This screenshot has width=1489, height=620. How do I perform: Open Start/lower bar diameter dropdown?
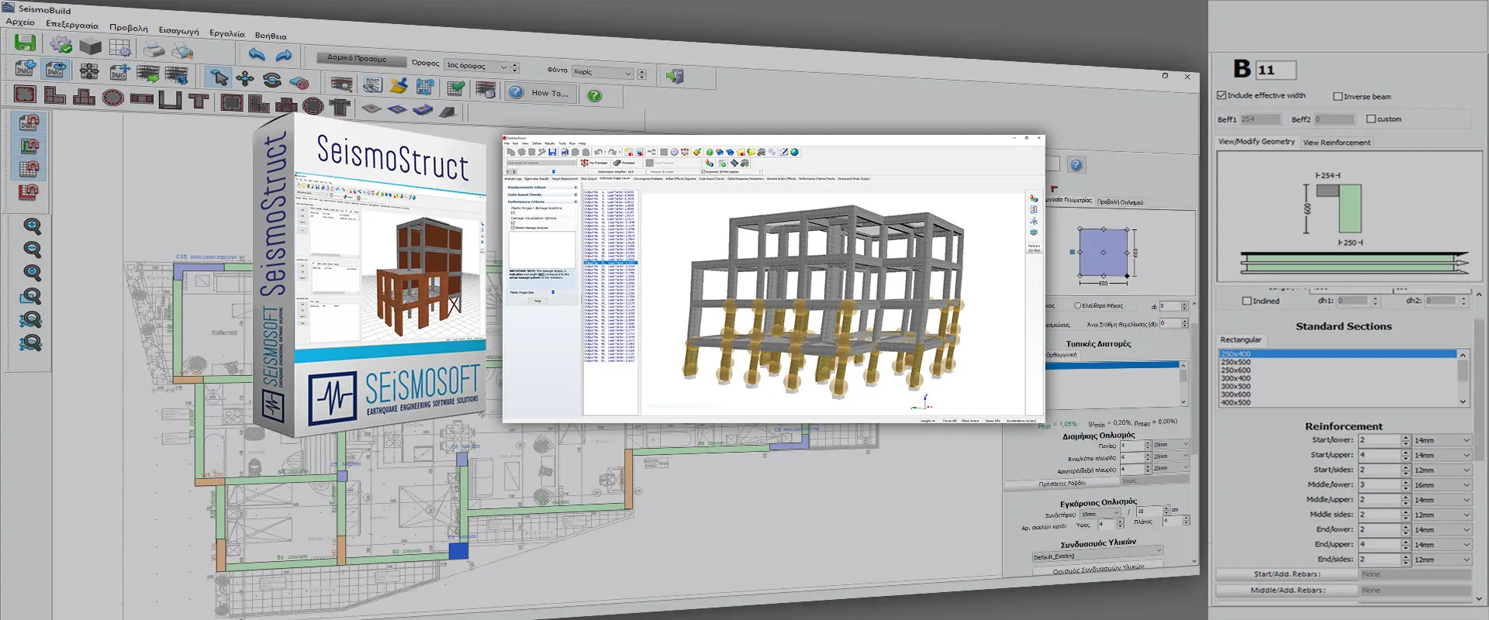coord(1442,440)
